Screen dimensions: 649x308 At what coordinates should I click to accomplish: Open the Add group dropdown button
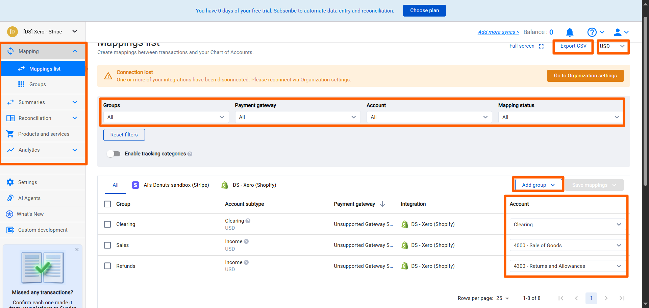(x=538, y=185)
